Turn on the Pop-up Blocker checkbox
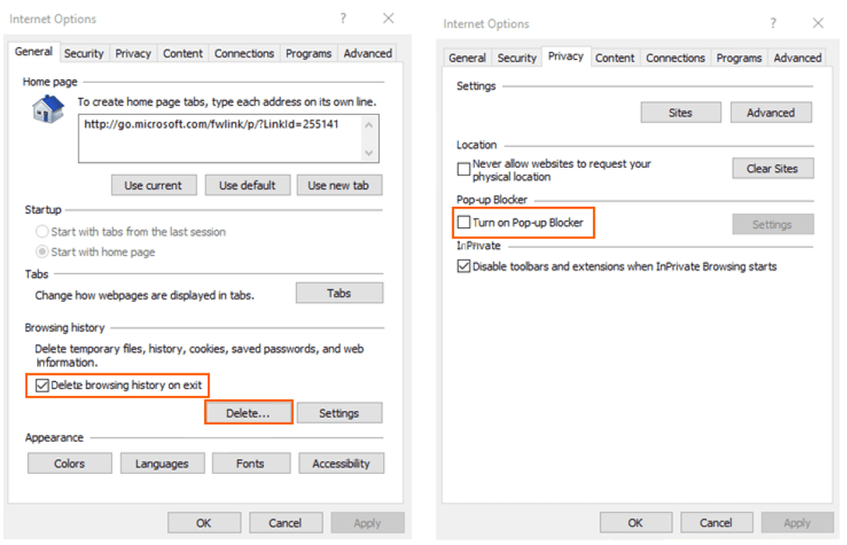Image resolution: width=847 pixels, height=545 pixels. pyautogui.click(x=463, y=222)
